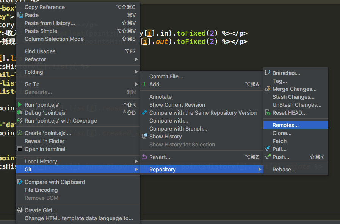
Task: Choose Commit File... in Git submenu
Action: click(x=166, y=76)
